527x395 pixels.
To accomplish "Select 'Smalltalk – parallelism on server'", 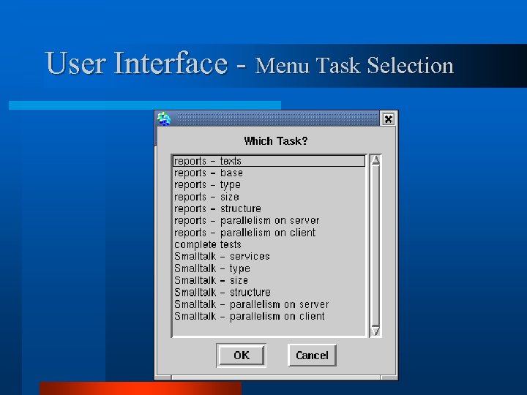I will click(x=269, y=304).
